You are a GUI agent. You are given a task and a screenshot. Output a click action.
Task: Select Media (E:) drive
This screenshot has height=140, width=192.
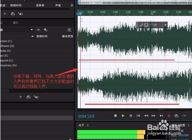tap(5, 51)
